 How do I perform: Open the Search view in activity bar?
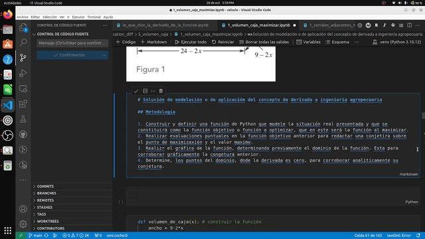23,42
